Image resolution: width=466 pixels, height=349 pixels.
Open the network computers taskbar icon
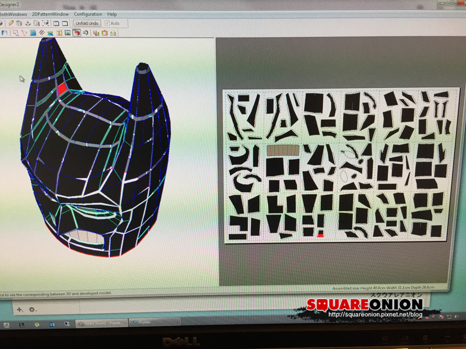[x=67, y=324]
